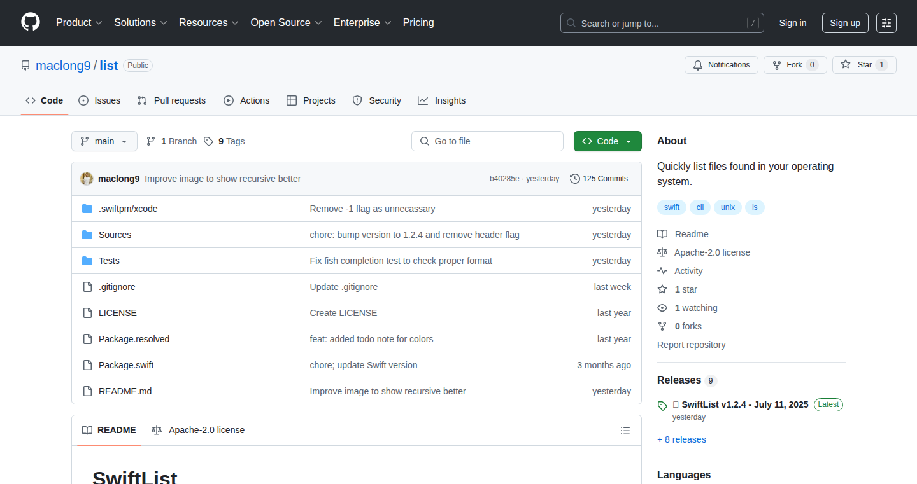Switch to the Projects tab

[311, 100]
